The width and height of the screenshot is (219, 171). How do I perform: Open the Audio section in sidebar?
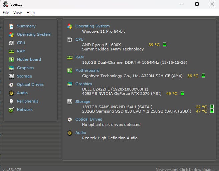pyautogui.click(x=22, y=93)
